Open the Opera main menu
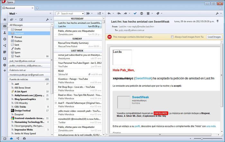 [x=8, y=2]
